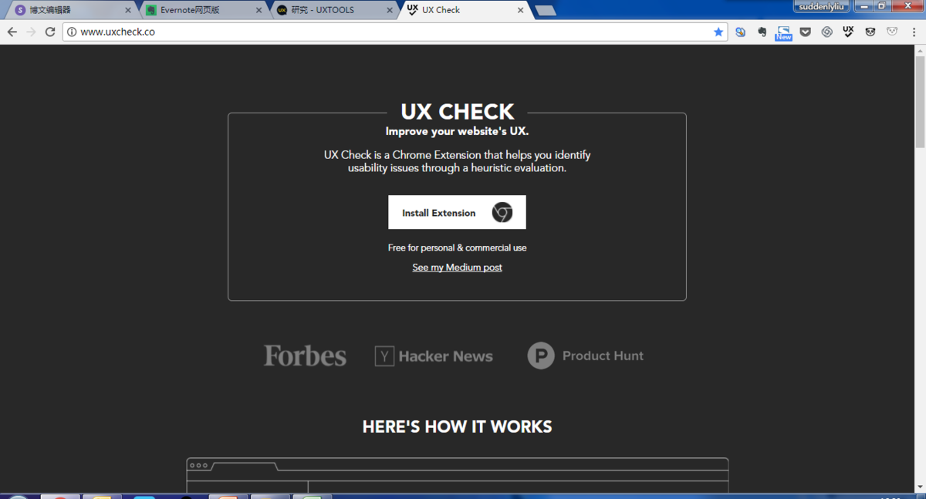Close the 博文编辑器 tab
926x499 pixels.
click(x=128, y=11)
